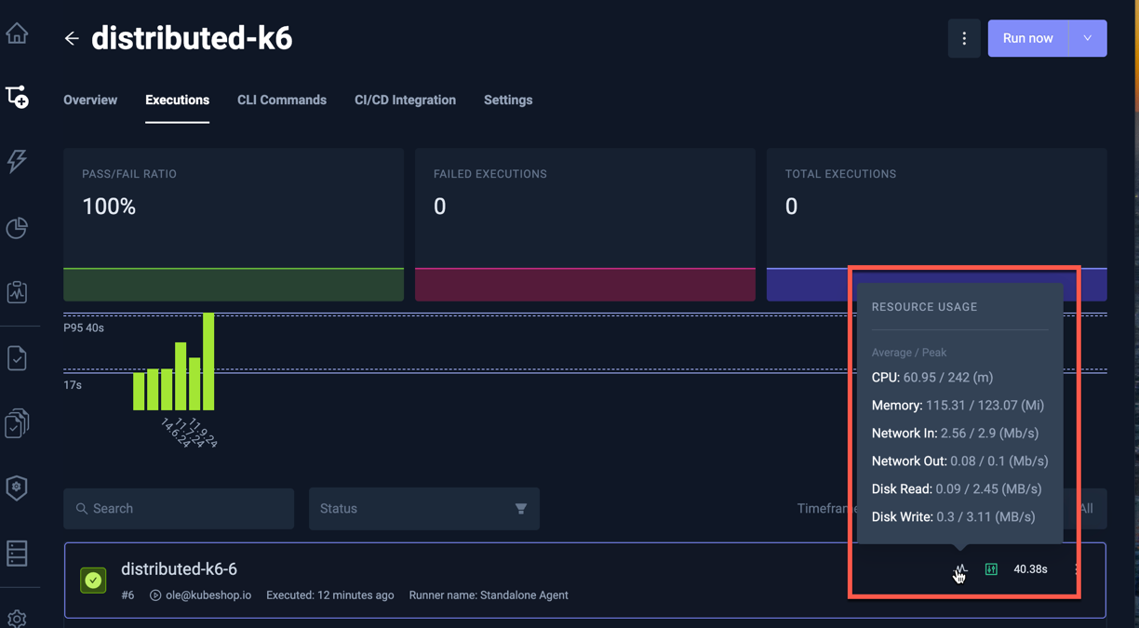Open settings gear at sidebar bottom

[x=17, y=618]
